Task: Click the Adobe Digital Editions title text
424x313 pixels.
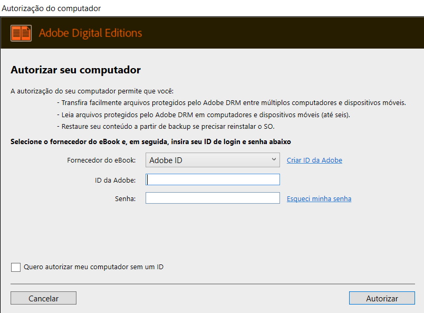Action: point(90,33)
